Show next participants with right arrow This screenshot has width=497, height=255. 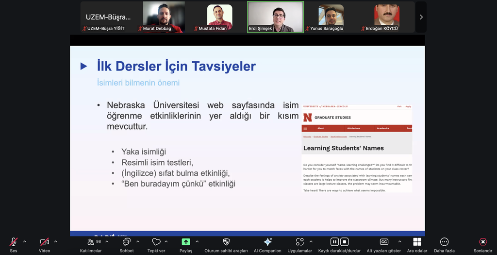[421, 17]
